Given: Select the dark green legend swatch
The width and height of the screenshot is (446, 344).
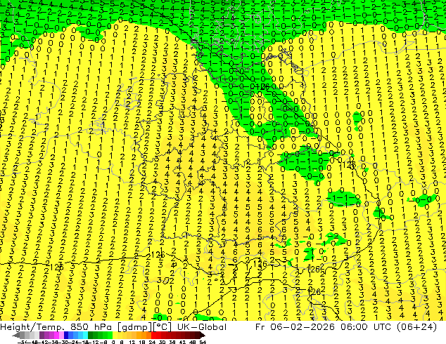Looking at the screenshot, I should click(90, 336).
